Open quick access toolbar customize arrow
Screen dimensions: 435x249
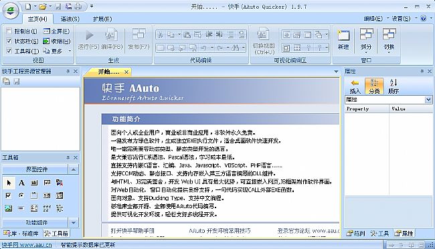click(92, 6)
